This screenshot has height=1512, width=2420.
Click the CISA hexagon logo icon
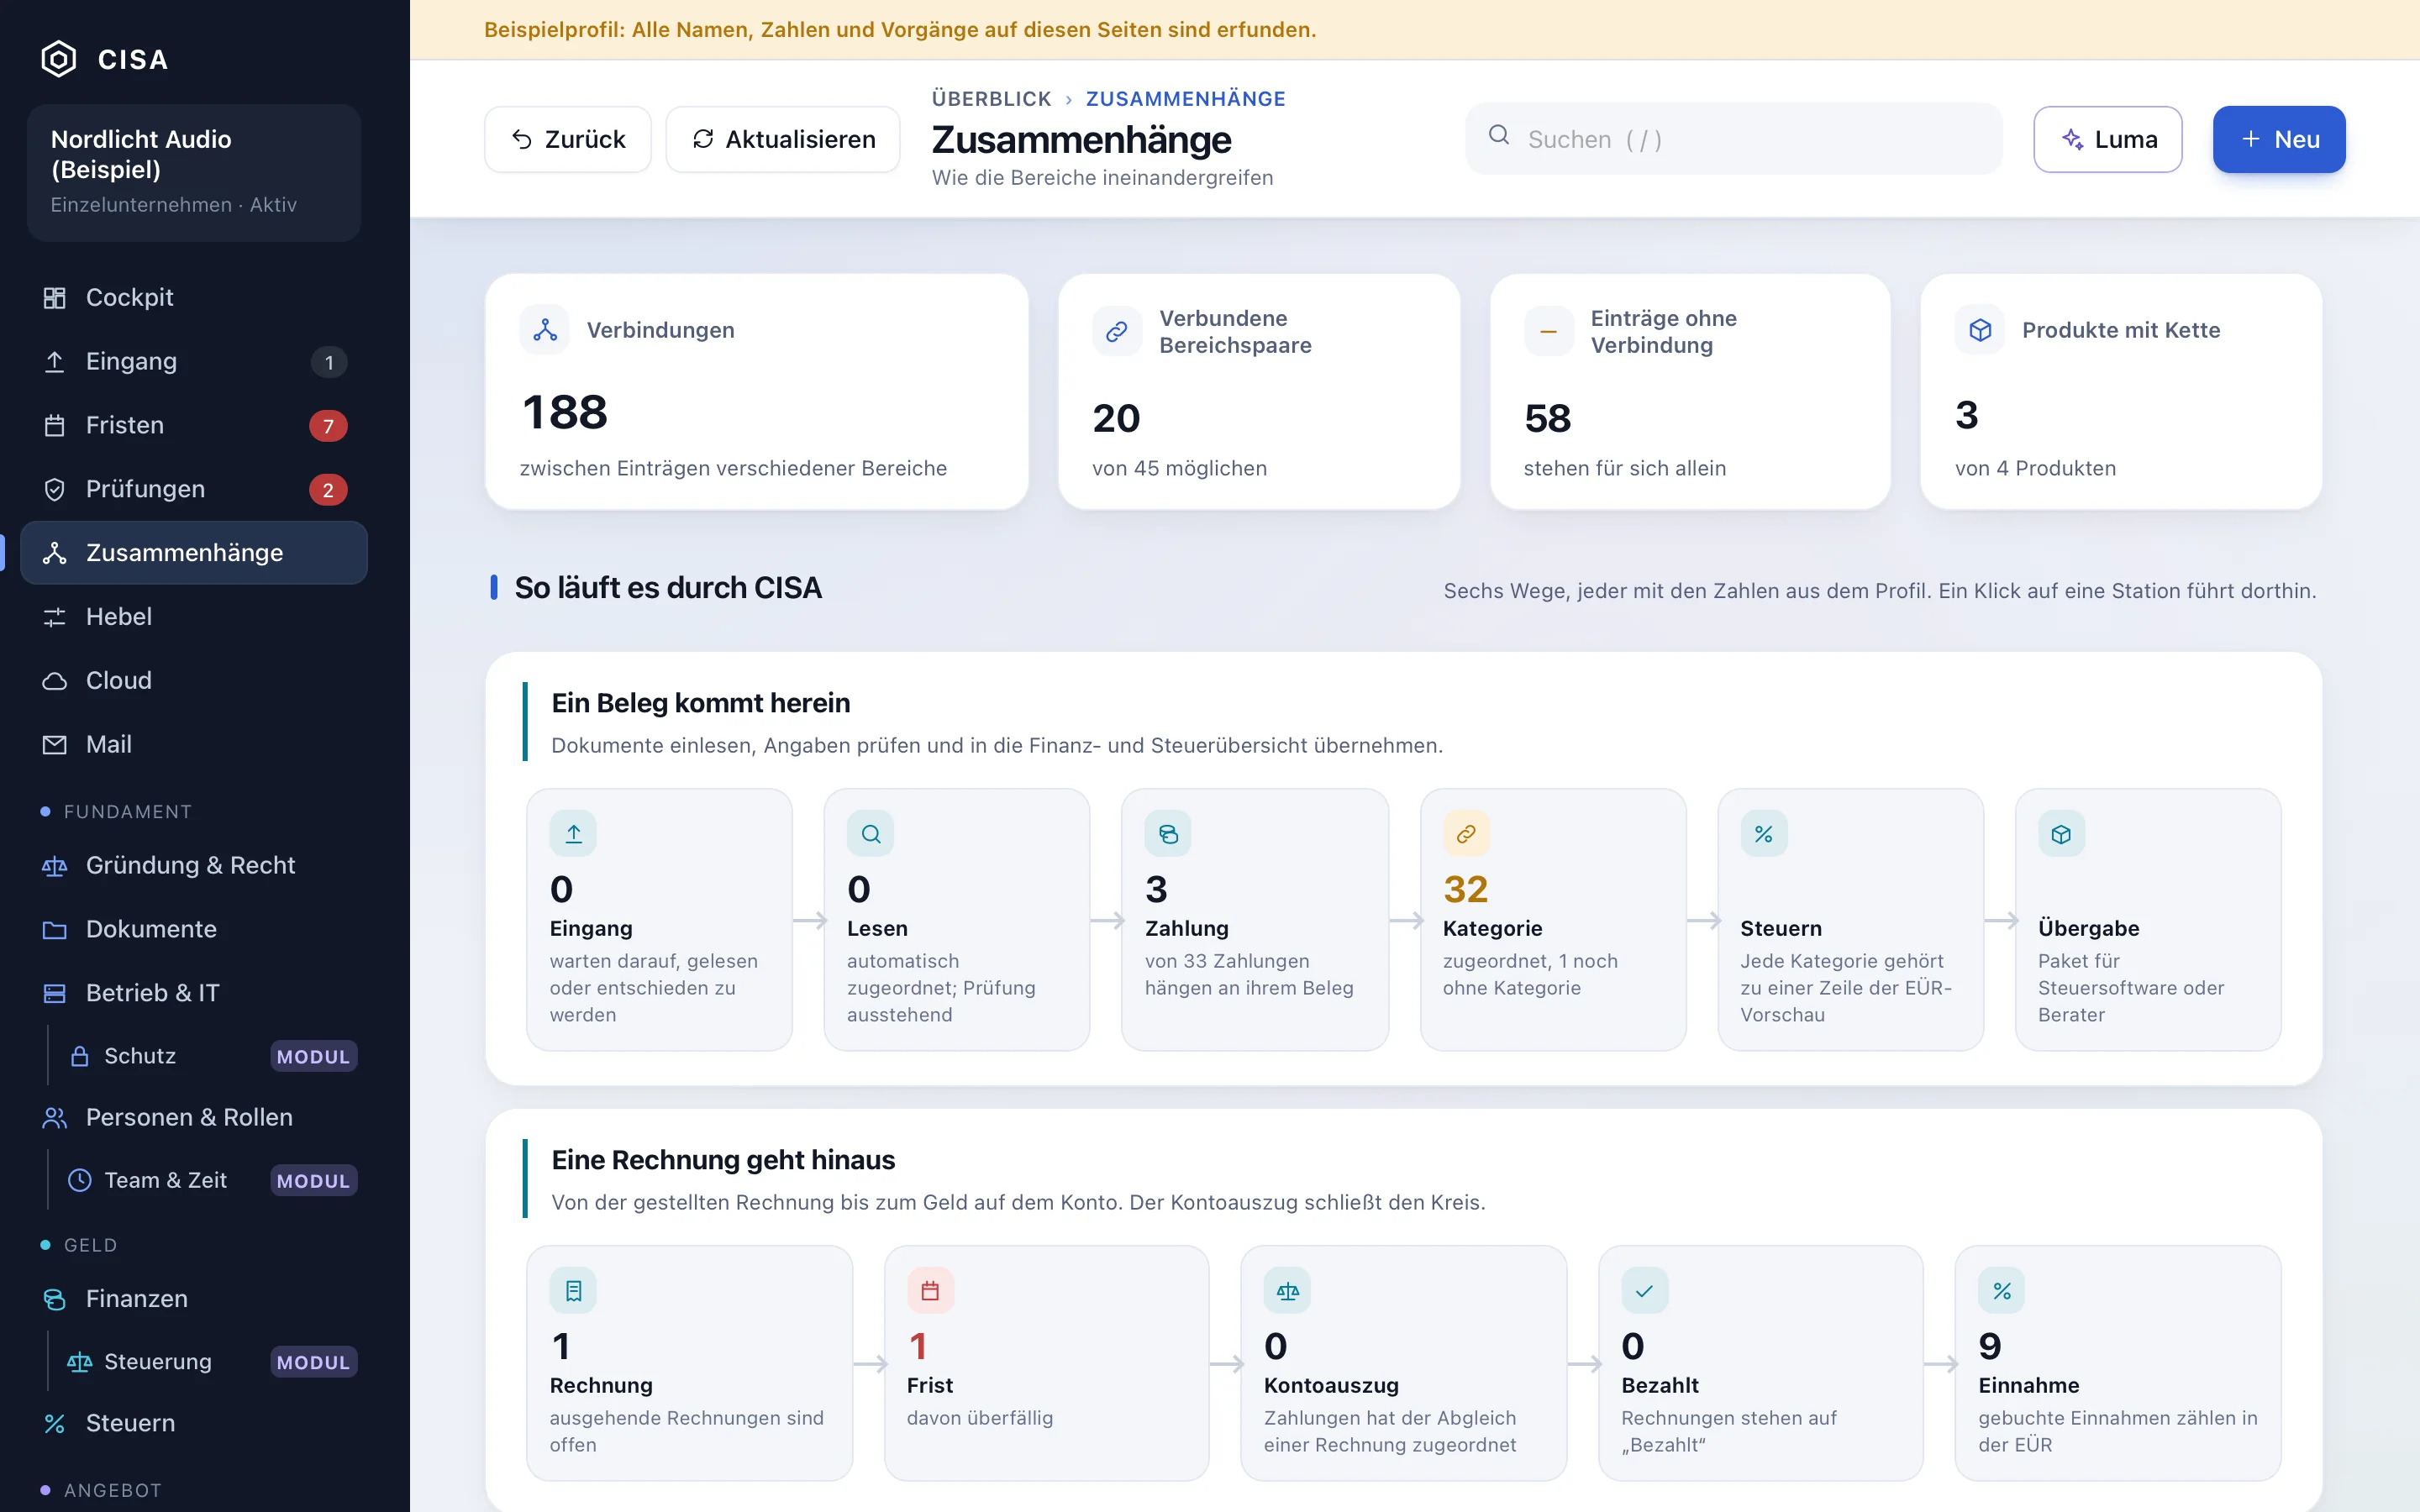[x=58, y=59]
